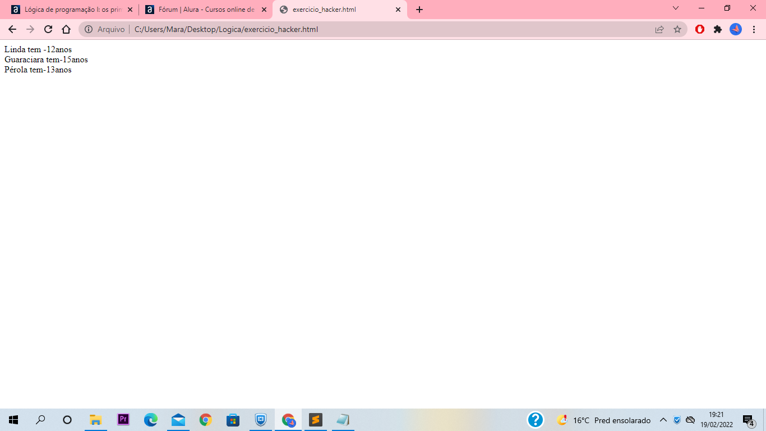Close the exercicio_hacker.html tab
Screen dimensions: 766x431
click(x=398, y=10)
